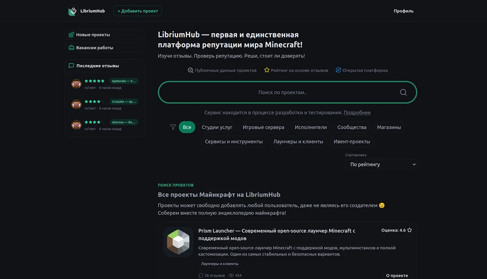Viewport: 487px width, 279px height.
Task: Click the star rating of the Aternos review
Action: tap(94, 122)
